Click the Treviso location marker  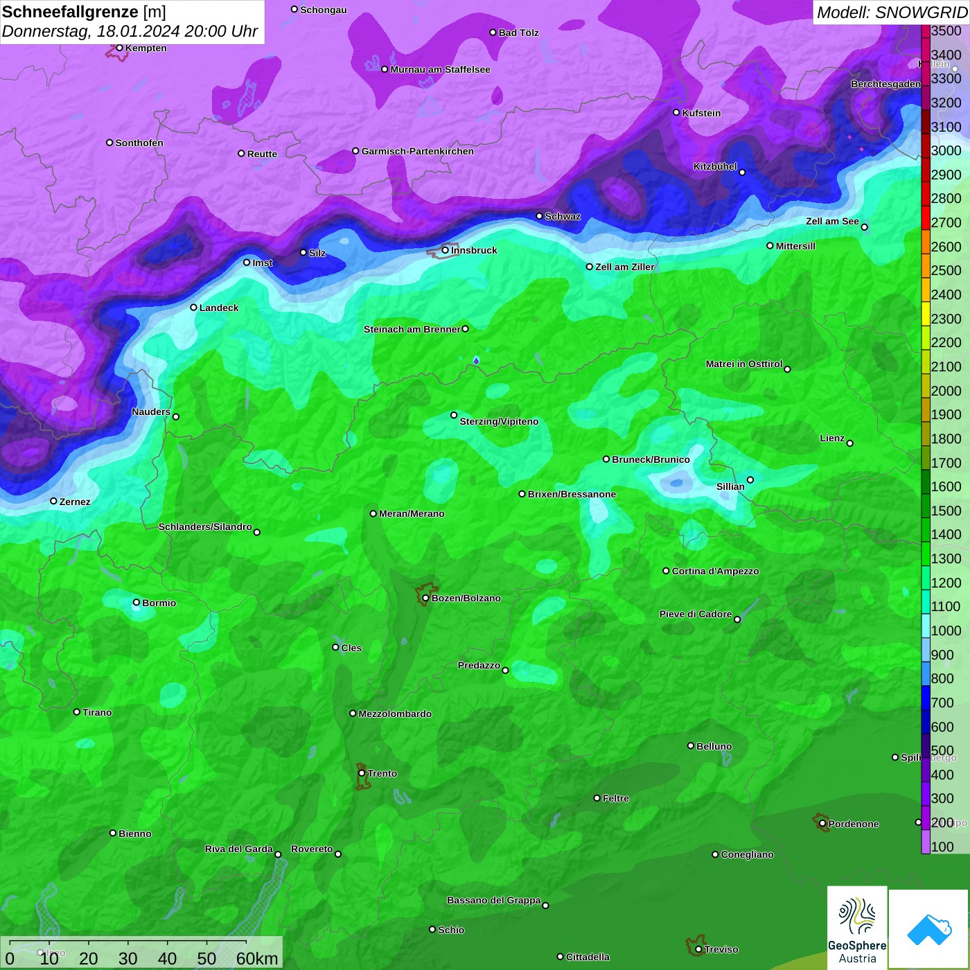click(698, 949)
